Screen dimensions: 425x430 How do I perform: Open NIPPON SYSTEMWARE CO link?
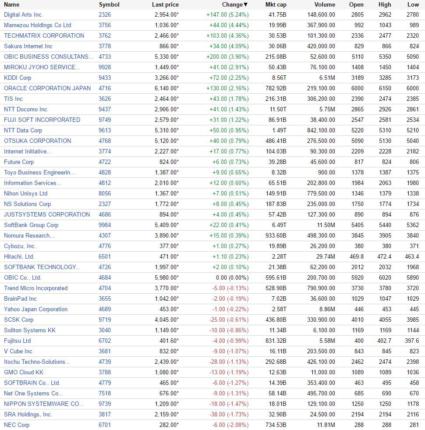pyautogui.click(x=44, y=404)
